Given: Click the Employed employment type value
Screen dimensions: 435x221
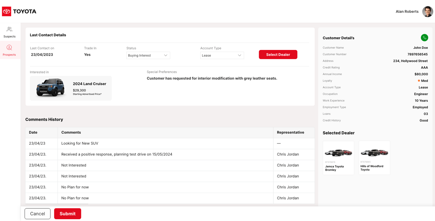Looking at the screenshot, I should [x=420, y=107].
